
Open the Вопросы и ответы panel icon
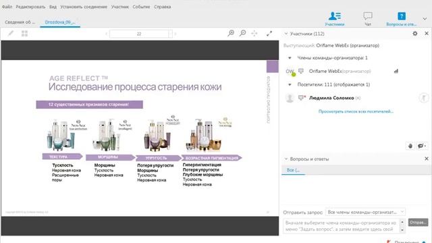click(401, 19)
